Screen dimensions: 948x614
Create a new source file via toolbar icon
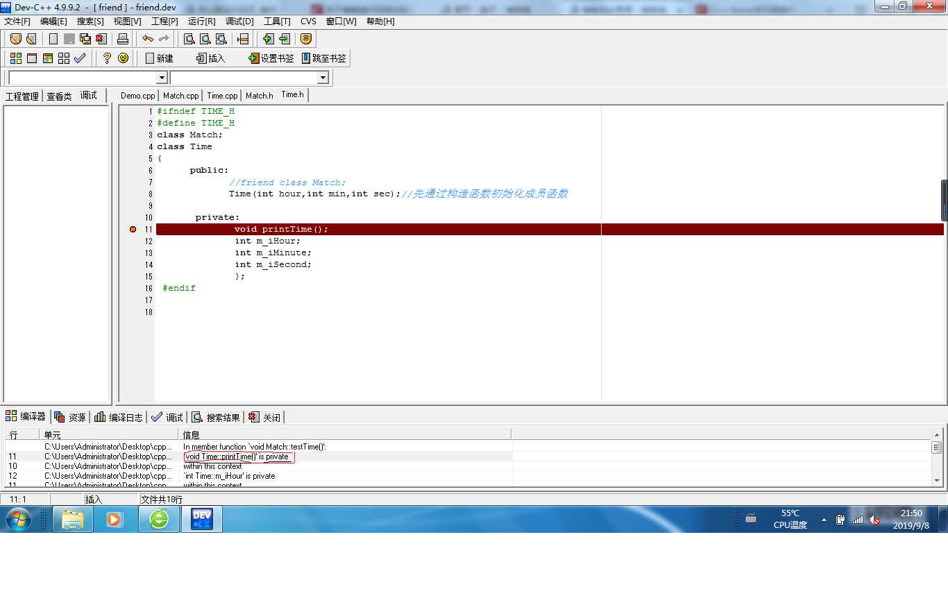click(53, 39)
